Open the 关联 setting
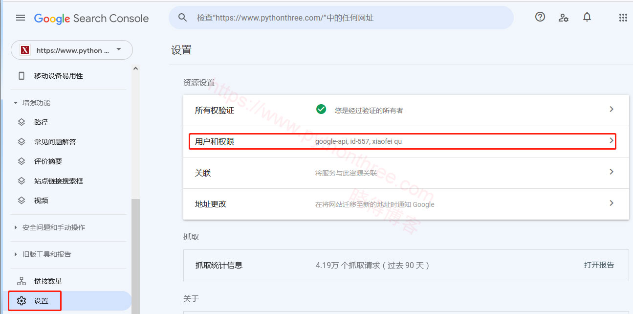 tap(406, 173)
